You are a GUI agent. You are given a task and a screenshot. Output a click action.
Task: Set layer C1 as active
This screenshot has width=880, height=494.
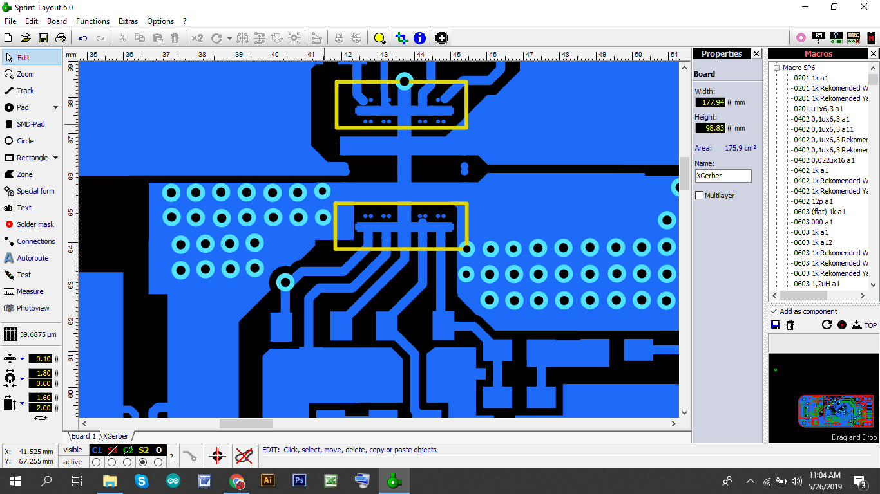pyautogui.click(x=97, y=462)
